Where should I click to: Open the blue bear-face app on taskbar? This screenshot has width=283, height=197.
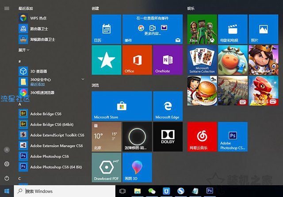(x=166, y=191)
